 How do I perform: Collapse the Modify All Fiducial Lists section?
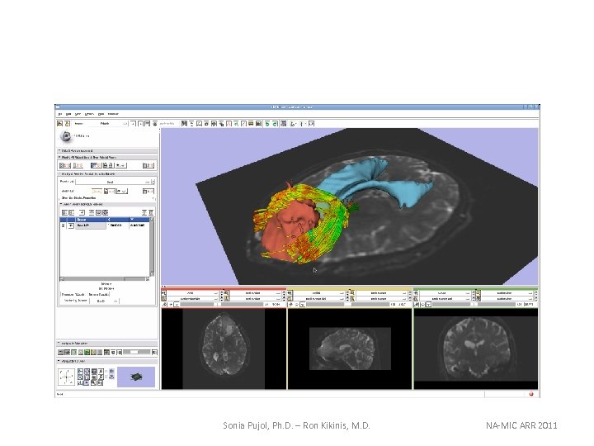[107, 157]
